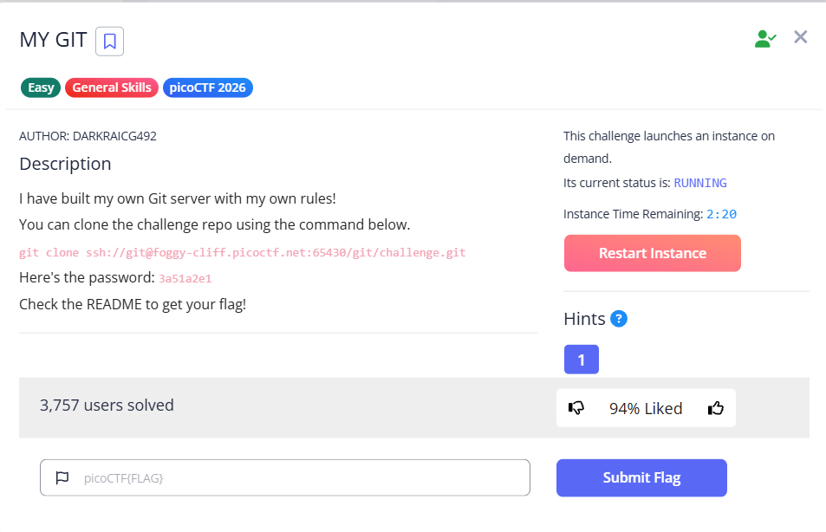The width and height of the screenshot is (826, 532).
Task: Click the 3,757 users solved text
Action: point(107,405)
